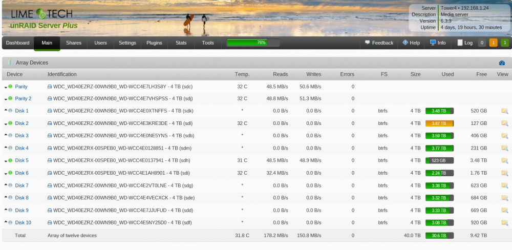
Task: Open the Disk 3 View folder icon
Action: point(504,136)
